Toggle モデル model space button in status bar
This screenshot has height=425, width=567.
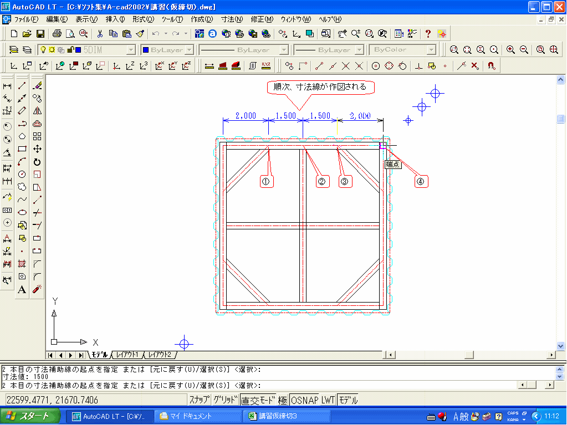tap(348, 400)
